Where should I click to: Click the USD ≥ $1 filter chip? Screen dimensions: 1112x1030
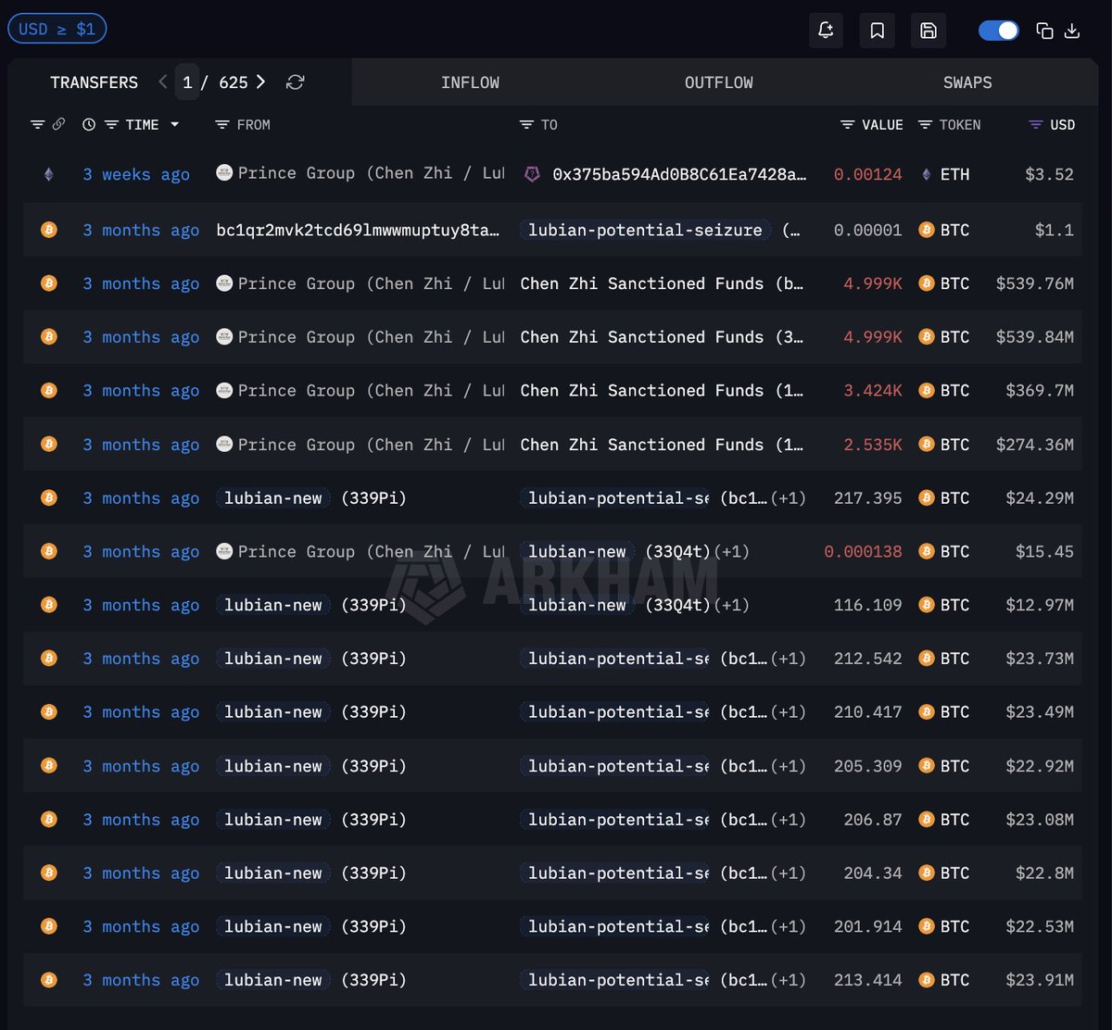click(57, 29)
